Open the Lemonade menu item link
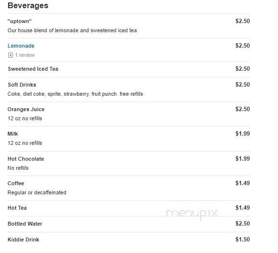 [21, 46]
